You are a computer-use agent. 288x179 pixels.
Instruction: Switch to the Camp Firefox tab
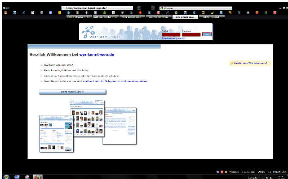pos(79,17)
